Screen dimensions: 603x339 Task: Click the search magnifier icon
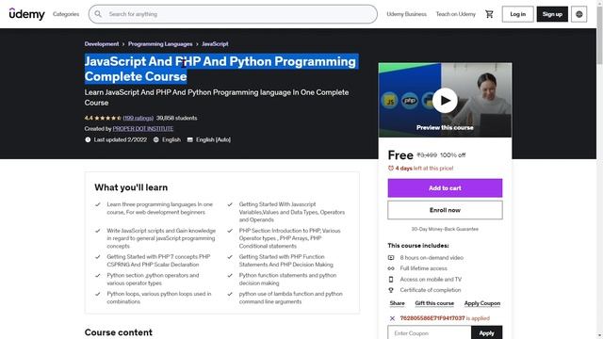(98, 14)
